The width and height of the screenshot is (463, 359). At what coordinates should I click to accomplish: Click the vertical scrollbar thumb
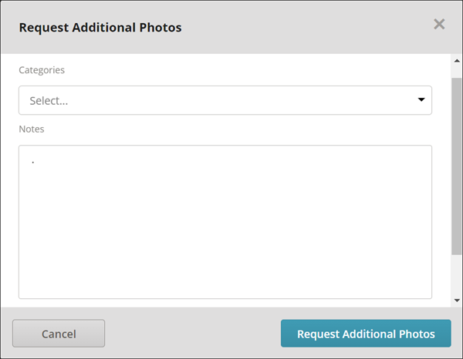[x=457, y=166]
